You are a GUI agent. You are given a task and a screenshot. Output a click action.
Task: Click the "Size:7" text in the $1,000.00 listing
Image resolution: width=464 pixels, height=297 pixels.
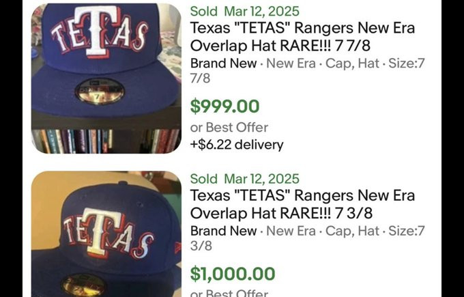click(407, 231)
